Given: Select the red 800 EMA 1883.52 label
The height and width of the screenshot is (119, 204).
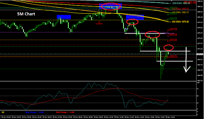Looking at the screenshot, I should [x=180, y=9].
